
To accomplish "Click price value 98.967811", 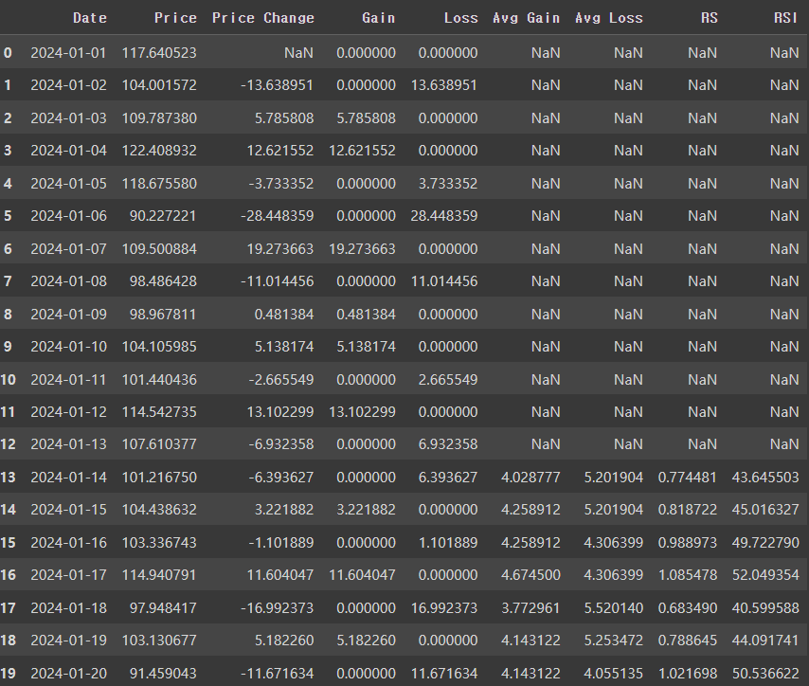I will (x=163, y=315).
